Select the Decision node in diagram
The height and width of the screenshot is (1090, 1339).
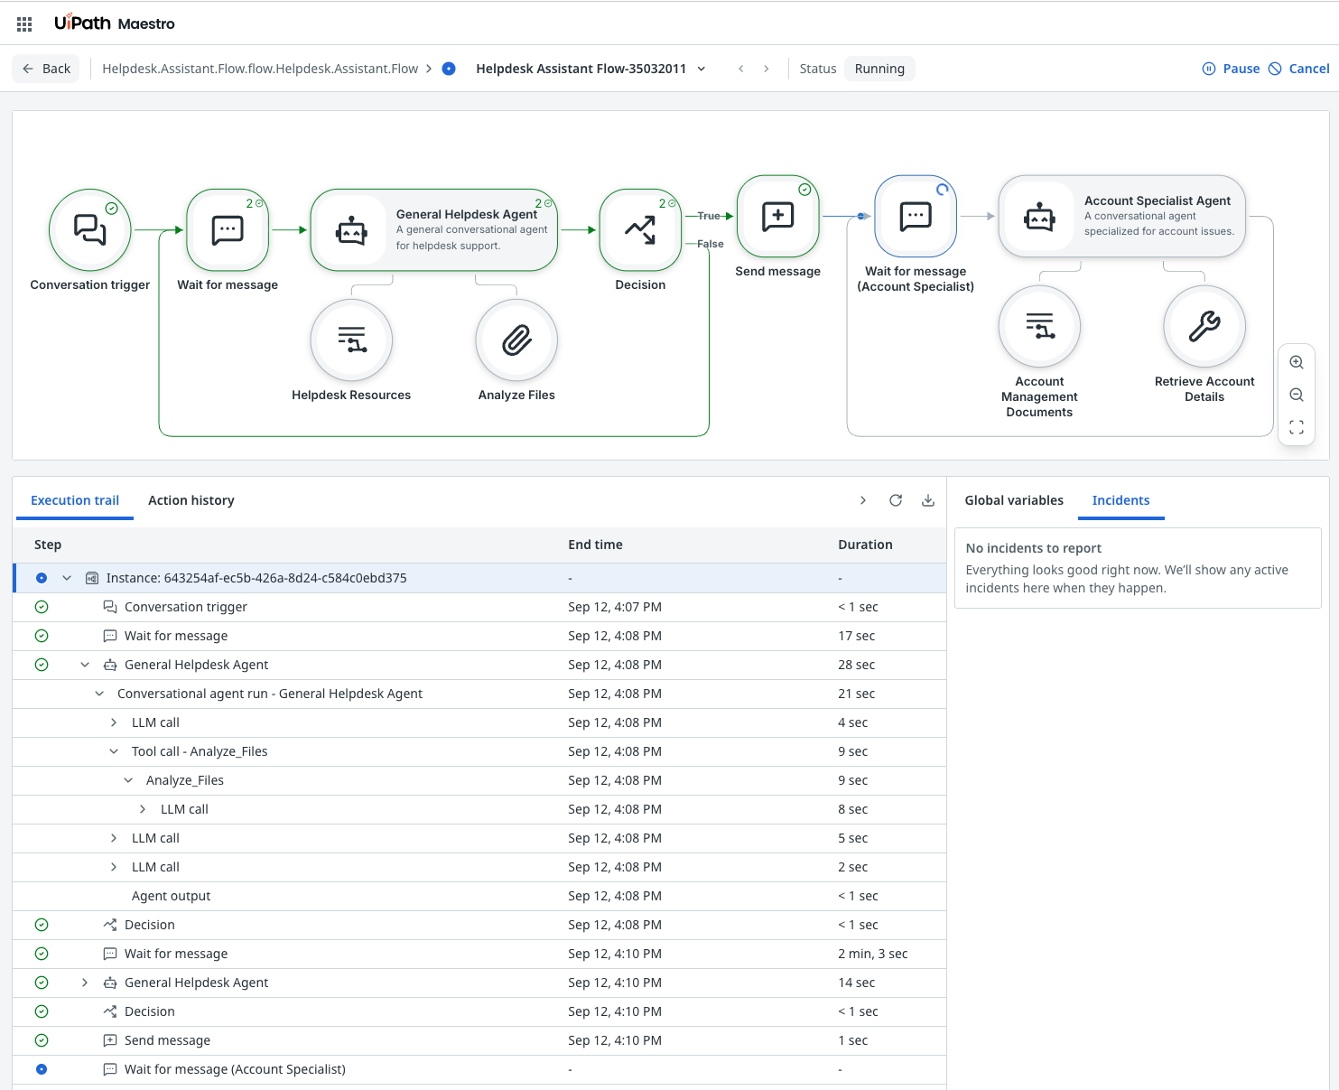tap(640, 229)
